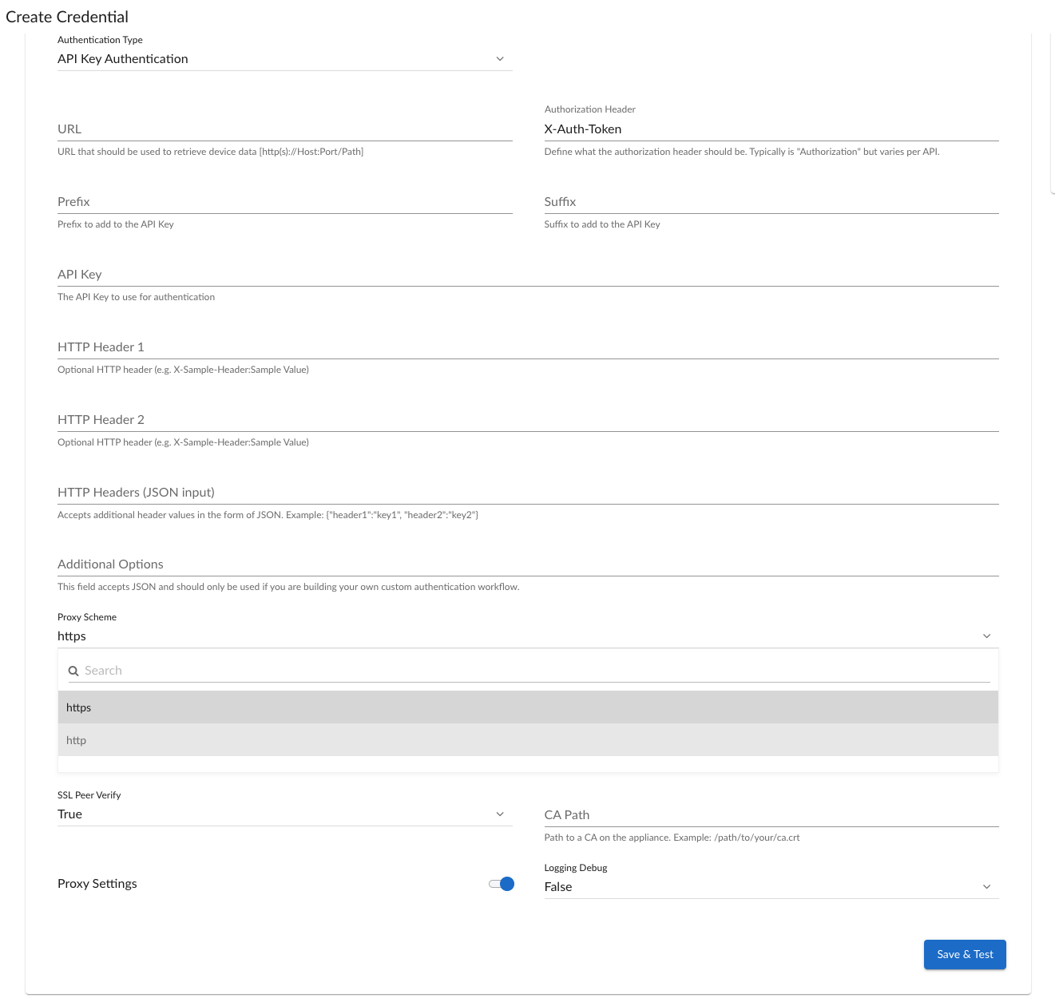Viewport: 1055px width, 1006px height.
Task: Click the HTTP Headers (JSON input) field
Action: pos(528,493)
